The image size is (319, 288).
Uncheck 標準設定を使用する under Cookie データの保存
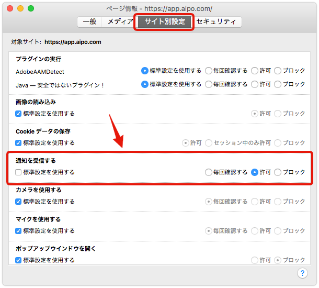18,143
